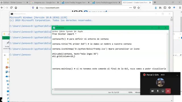Click the Notepad title bar icon
Viewport: 182px width, 102px height.
(54, 28)
